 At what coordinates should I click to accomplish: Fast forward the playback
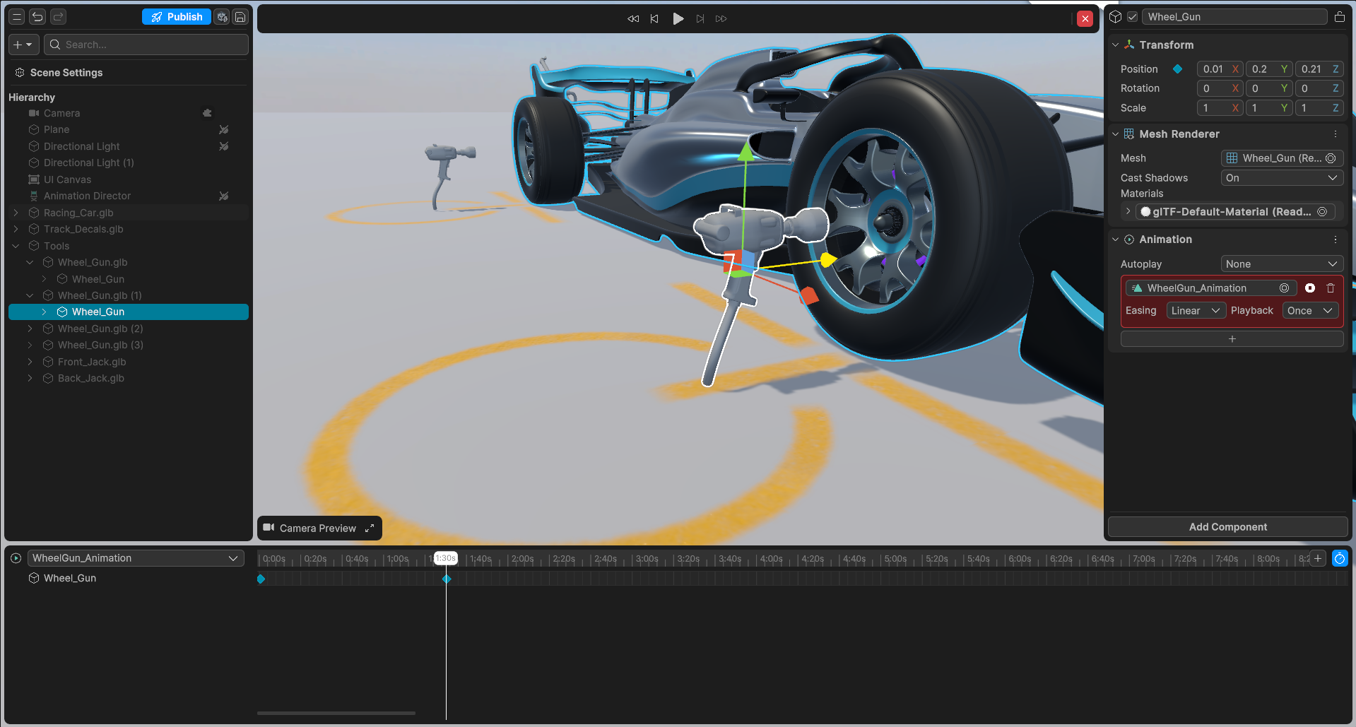tap(721, 18)
